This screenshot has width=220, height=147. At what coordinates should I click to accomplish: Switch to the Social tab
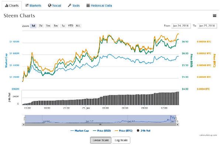pyautogui.click(x=54, y=6)
